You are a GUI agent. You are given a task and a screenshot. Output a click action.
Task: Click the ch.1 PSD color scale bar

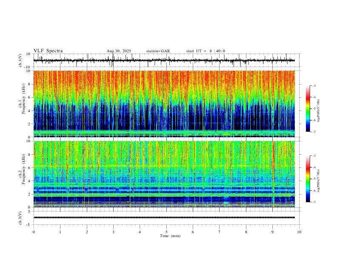tap(308, 109)
